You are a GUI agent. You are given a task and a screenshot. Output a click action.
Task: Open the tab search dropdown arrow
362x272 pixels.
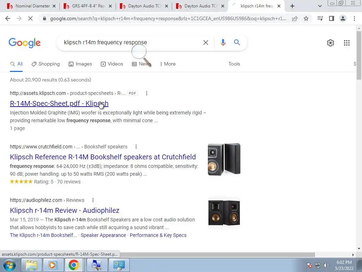(320, 6)
